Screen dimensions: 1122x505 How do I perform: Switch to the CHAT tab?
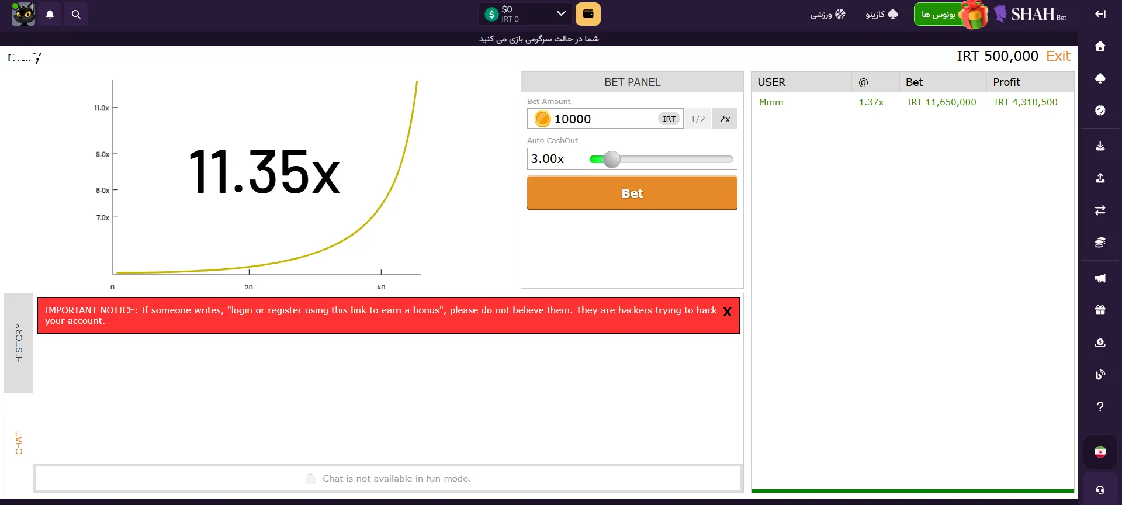pos(19,443)
